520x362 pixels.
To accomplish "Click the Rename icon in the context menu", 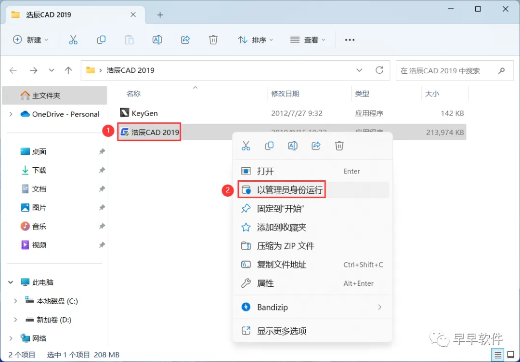I will click(x=293, y=146).
